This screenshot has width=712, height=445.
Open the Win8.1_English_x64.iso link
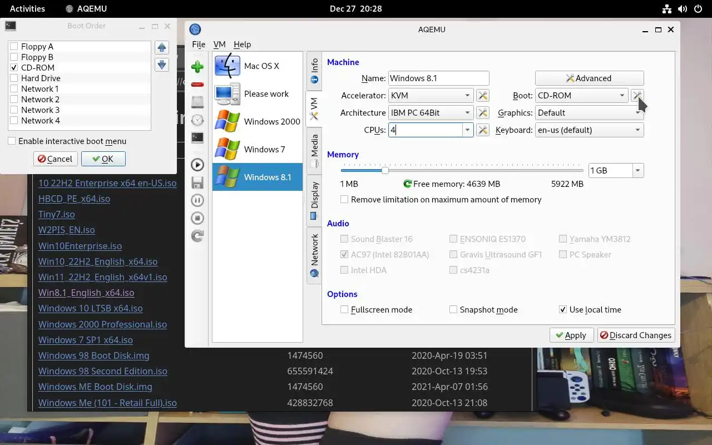pyautogui.click(x=86, y=293)
